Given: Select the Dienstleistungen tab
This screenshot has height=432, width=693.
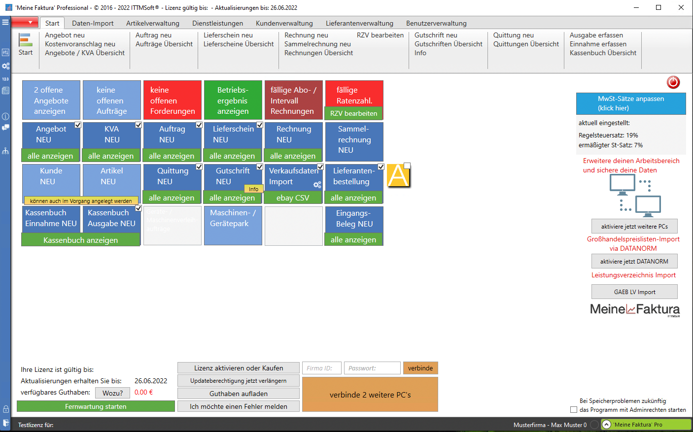Looking at the screenshot, I should click(218, 23).
